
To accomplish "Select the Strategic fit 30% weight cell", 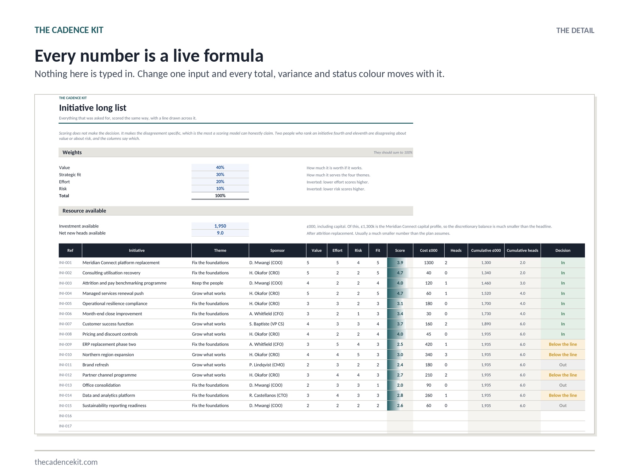I will coord(220,175).
